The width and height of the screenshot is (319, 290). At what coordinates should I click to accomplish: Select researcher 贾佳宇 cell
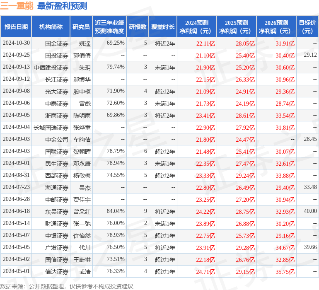[x=82, y=200]
